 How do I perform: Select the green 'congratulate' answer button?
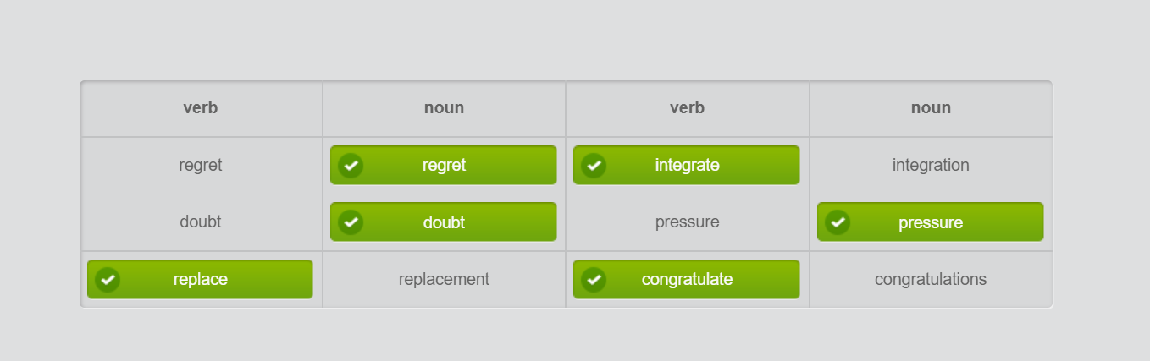pyautogui.click(x=687, y=279)
